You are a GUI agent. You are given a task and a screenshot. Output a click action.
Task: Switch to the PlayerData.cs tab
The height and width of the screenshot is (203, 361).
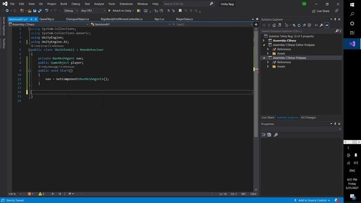click(184, 19)
